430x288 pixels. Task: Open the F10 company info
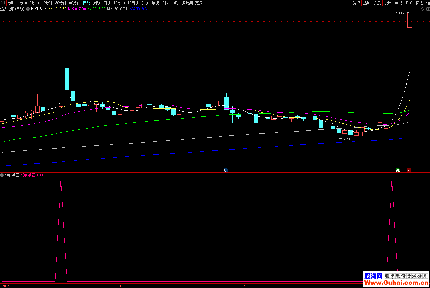point(409,3)
